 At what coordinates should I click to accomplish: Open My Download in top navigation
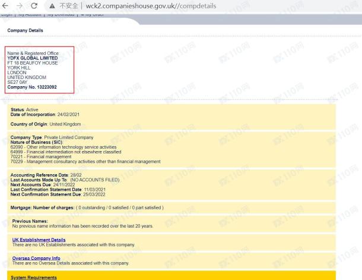click(x=61, y=14)
